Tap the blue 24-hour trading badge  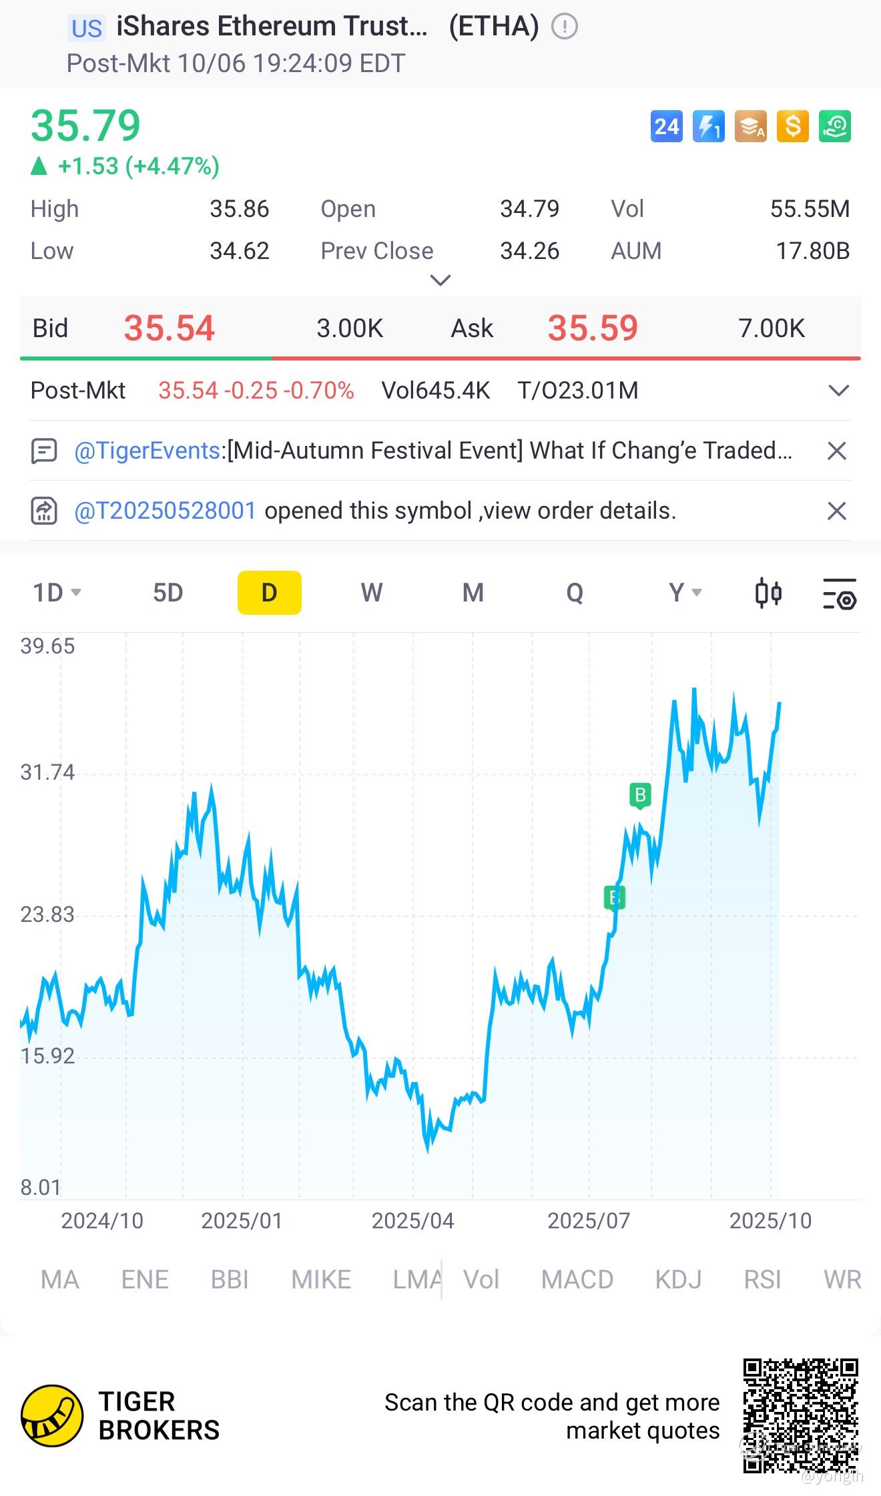click(666, 126)
